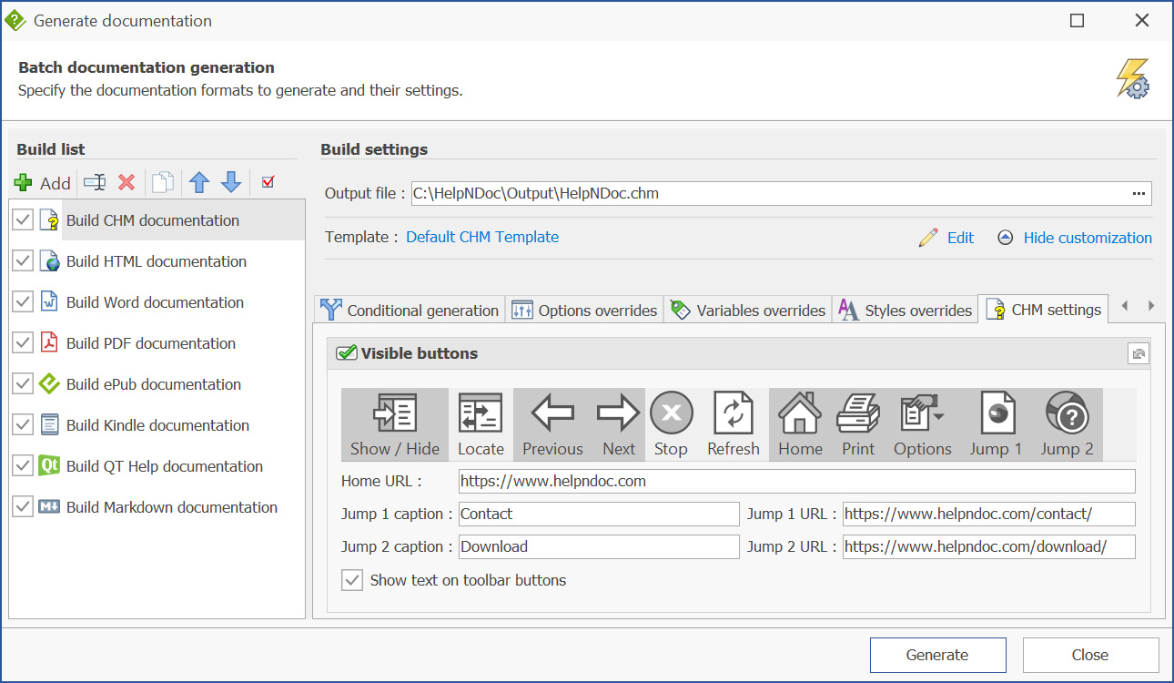Toggle the Jump 2 toolbar button
Screen dimensions: 1174x683
point(1067,424)
